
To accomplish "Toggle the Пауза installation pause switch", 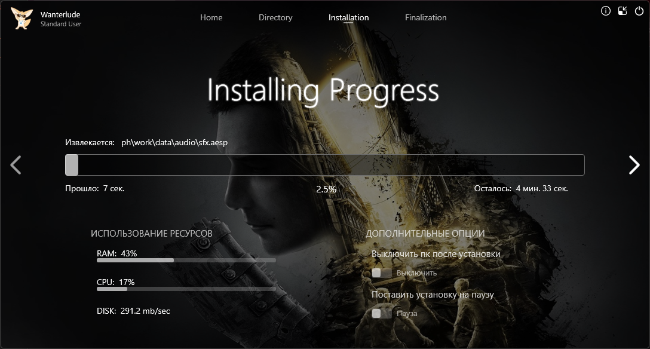I will [381, 313].
